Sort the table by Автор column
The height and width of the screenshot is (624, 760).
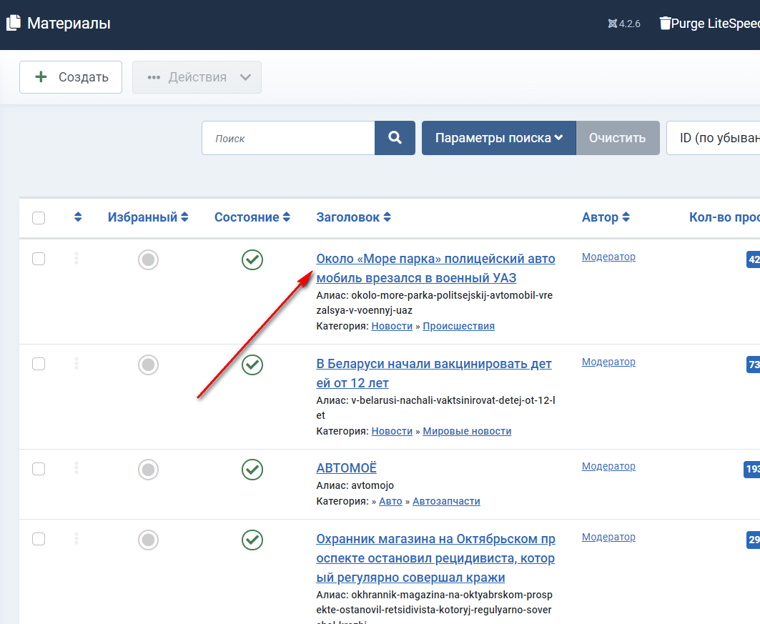coord(605,217)
